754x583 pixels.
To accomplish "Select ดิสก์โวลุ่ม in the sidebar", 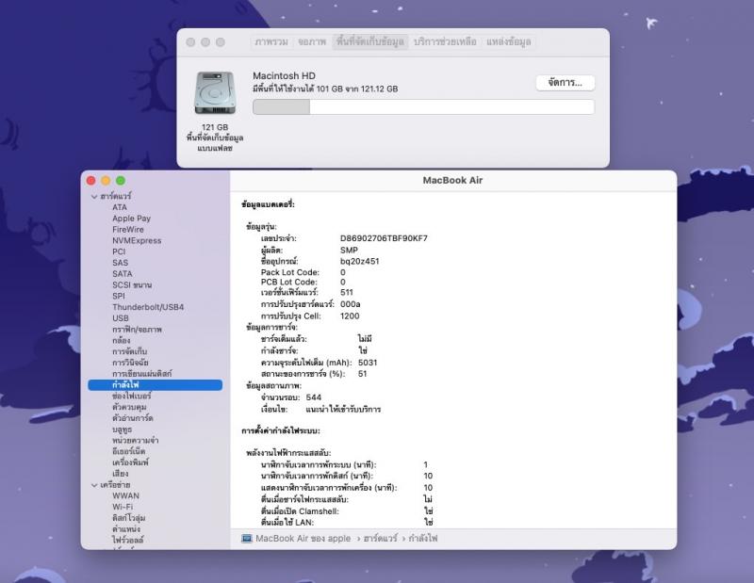I will 128,518.
